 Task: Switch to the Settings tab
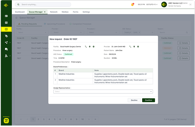[x=86, y=12]
